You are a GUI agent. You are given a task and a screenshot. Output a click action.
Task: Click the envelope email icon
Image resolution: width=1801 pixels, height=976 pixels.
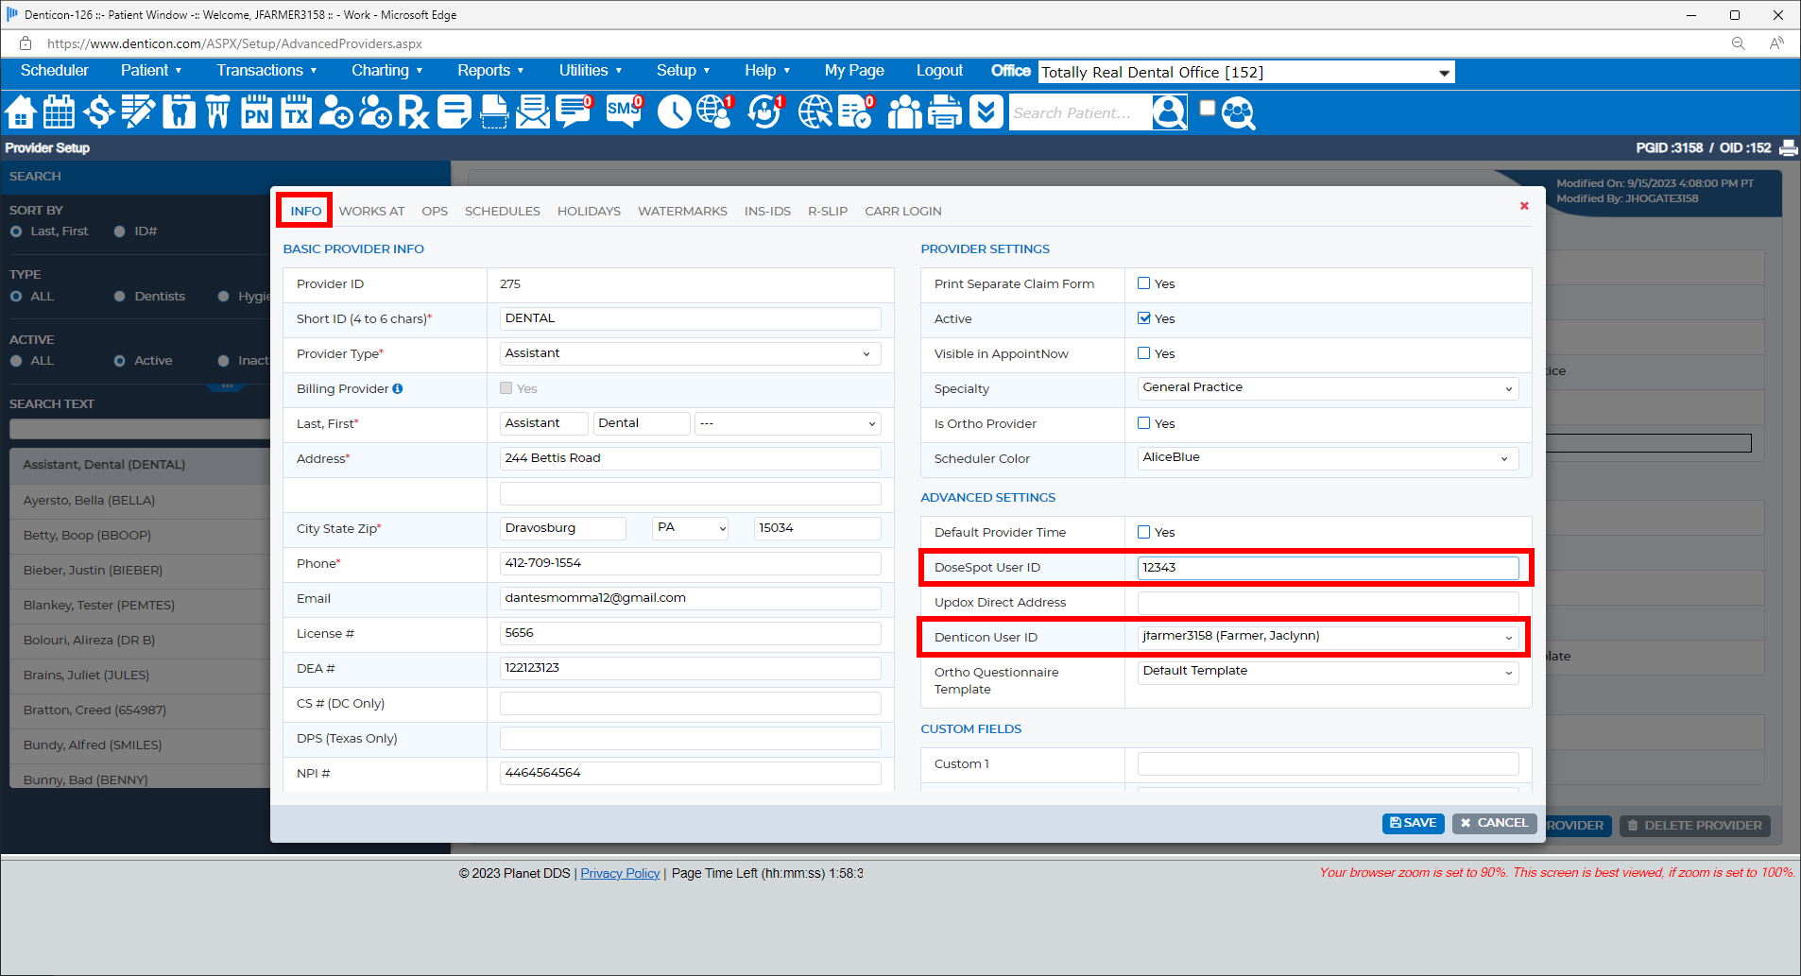533,112
